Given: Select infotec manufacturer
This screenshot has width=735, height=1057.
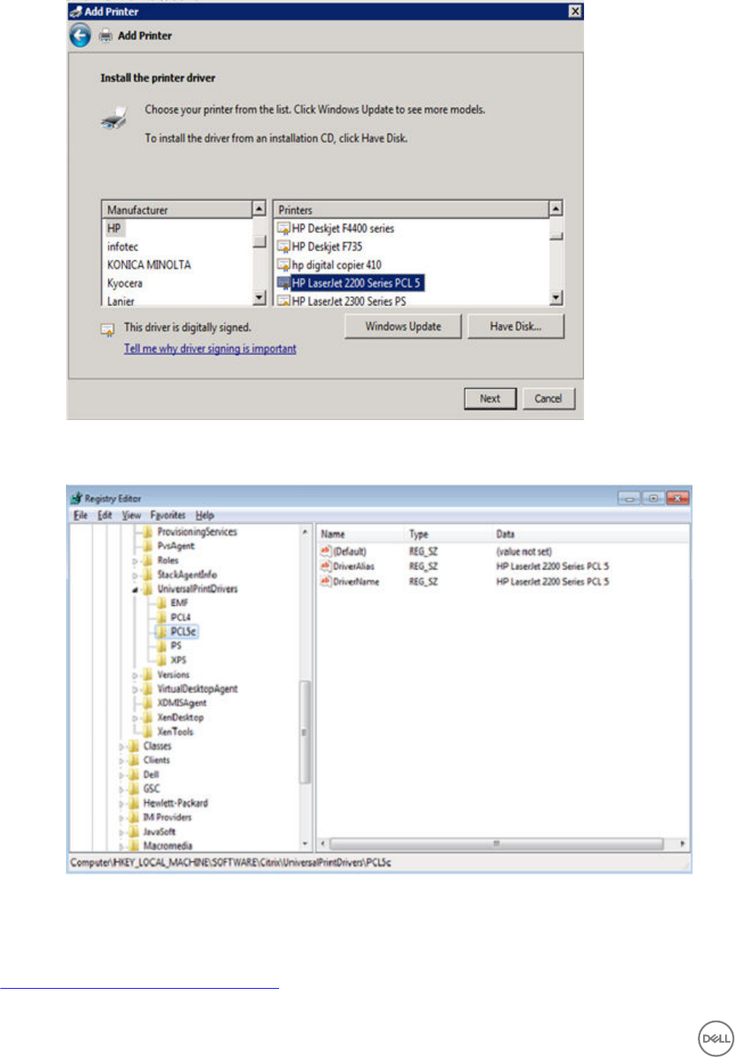Looking at the screenshot, I should pyautogui.click(x=123, y=246).
